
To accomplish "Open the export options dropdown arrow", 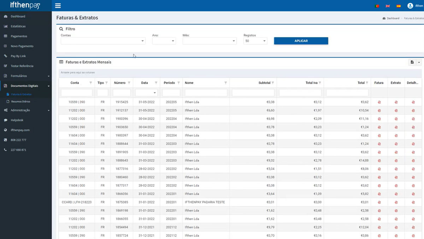I will (419, 62).
